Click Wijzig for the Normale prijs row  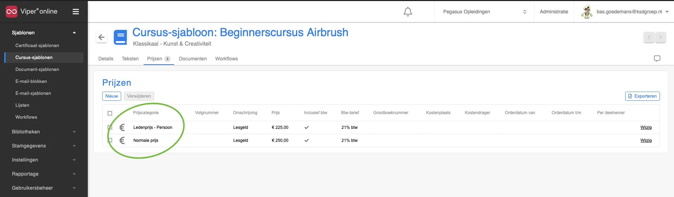point(646,140)
